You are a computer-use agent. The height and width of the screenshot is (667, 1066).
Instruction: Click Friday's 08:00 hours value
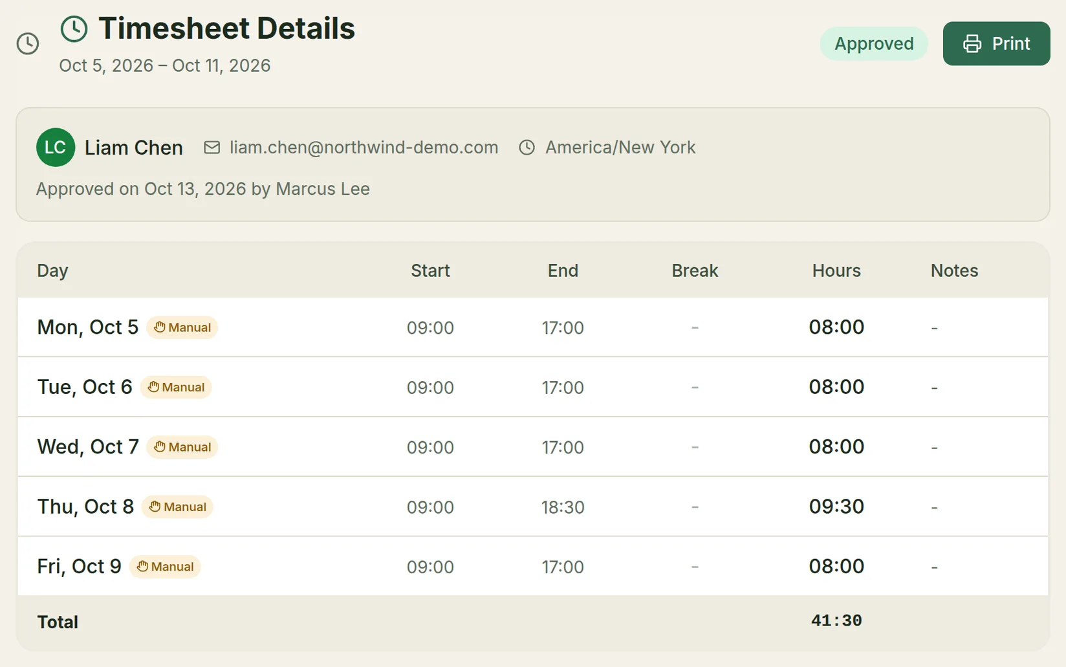(x=836, y=567)
